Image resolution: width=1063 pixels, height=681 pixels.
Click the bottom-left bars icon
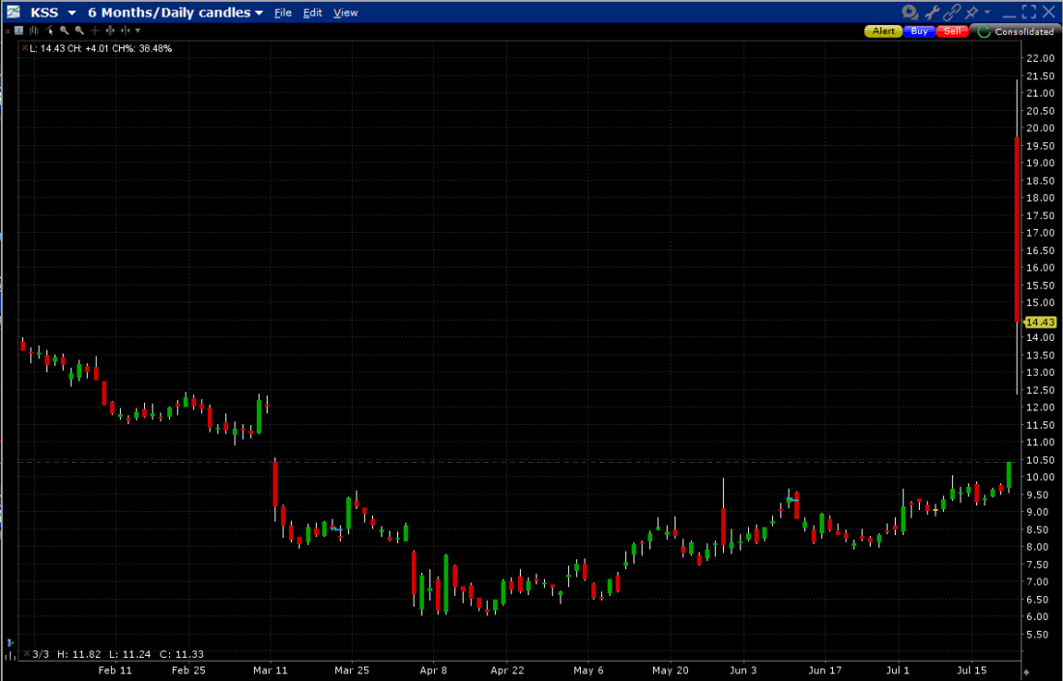tap(10, 657)
